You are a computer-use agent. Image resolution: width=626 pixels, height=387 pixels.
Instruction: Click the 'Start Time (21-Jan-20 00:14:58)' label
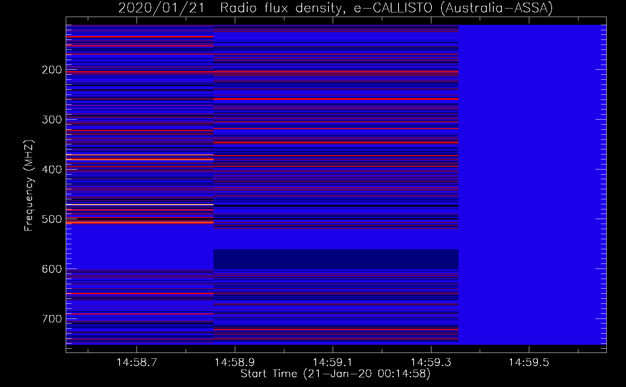335,374
